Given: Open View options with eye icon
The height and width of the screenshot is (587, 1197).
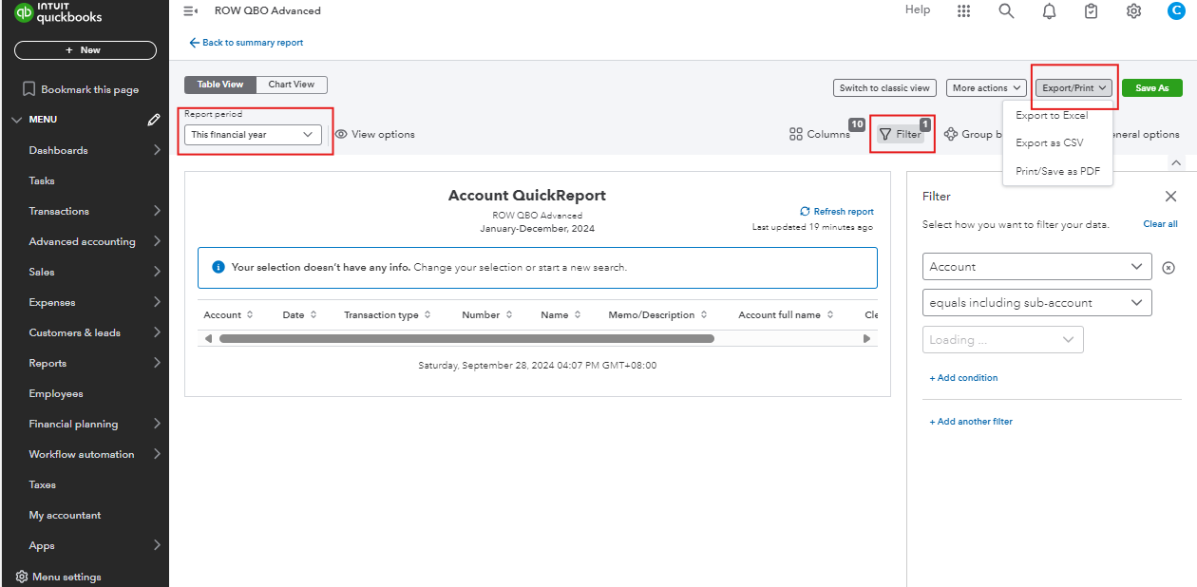Looking at the screenshot, I should 374,135.
